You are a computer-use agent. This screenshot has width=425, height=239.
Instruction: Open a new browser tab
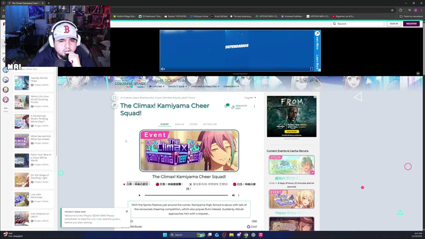[x=48, y=3]
